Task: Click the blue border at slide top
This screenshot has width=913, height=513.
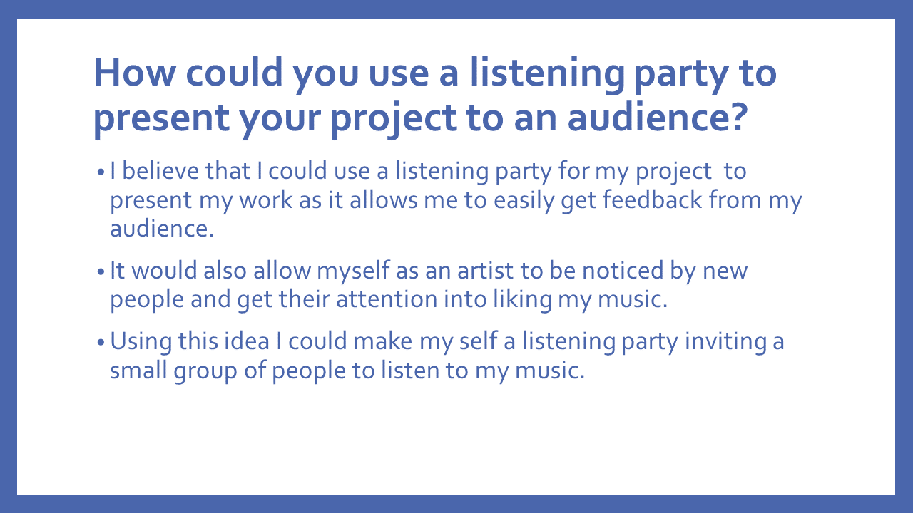Action: (x=456, y=9)
